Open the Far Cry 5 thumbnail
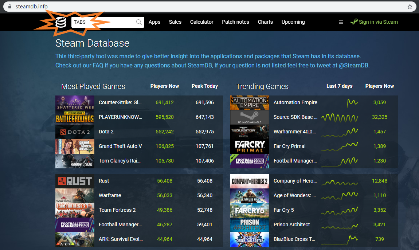The height and width of the screenshot is (250, 419). click(250, 210)
